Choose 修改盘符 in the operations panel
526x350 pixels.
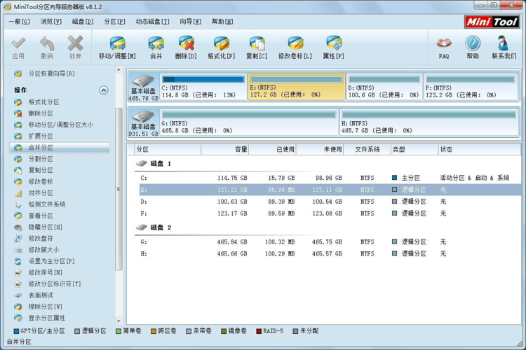click(41, 239)
